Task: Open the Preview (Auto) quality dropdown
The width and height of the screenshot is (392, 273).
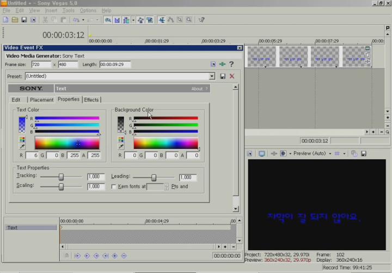Action: coord(330,153)
